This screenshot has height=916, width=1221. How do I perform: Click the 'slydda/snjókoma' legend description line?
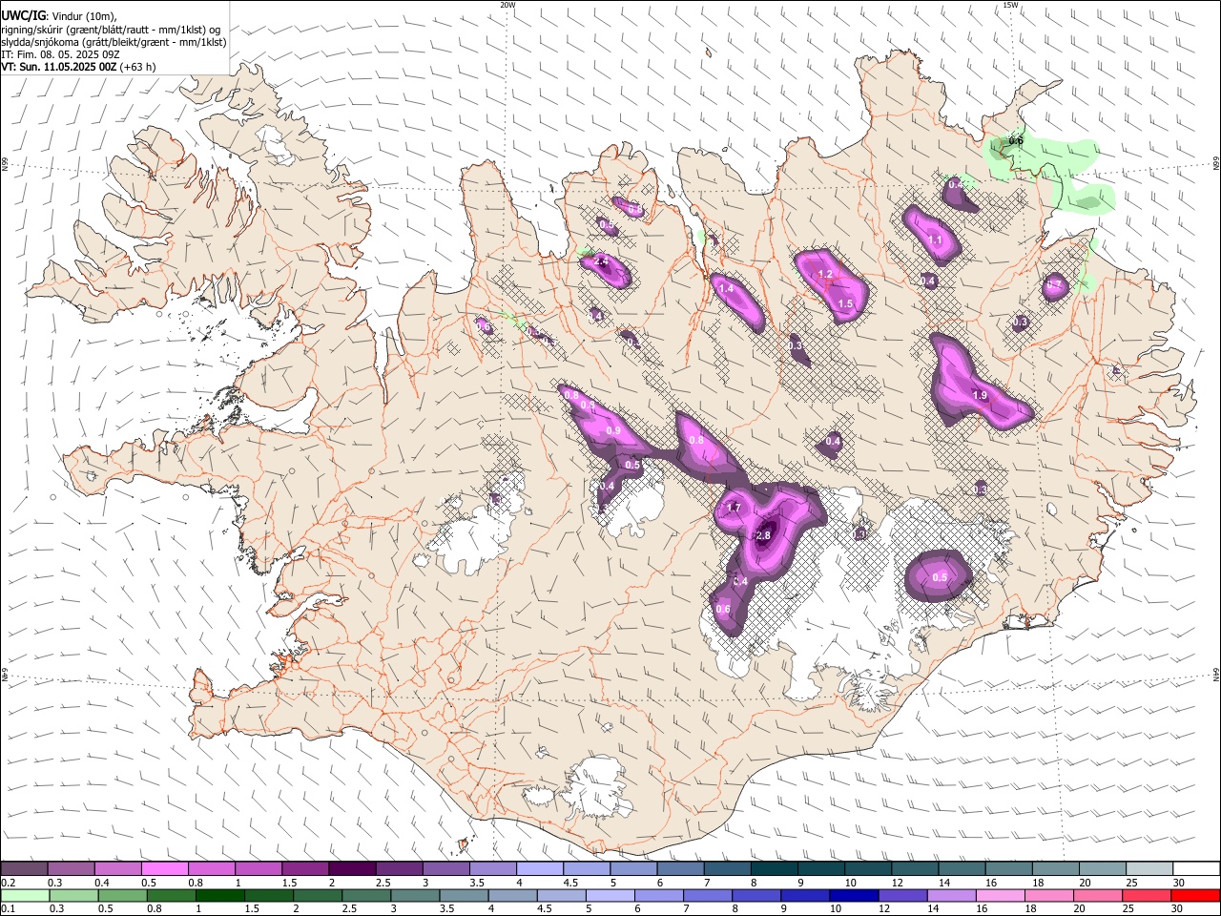coord(114,42)
